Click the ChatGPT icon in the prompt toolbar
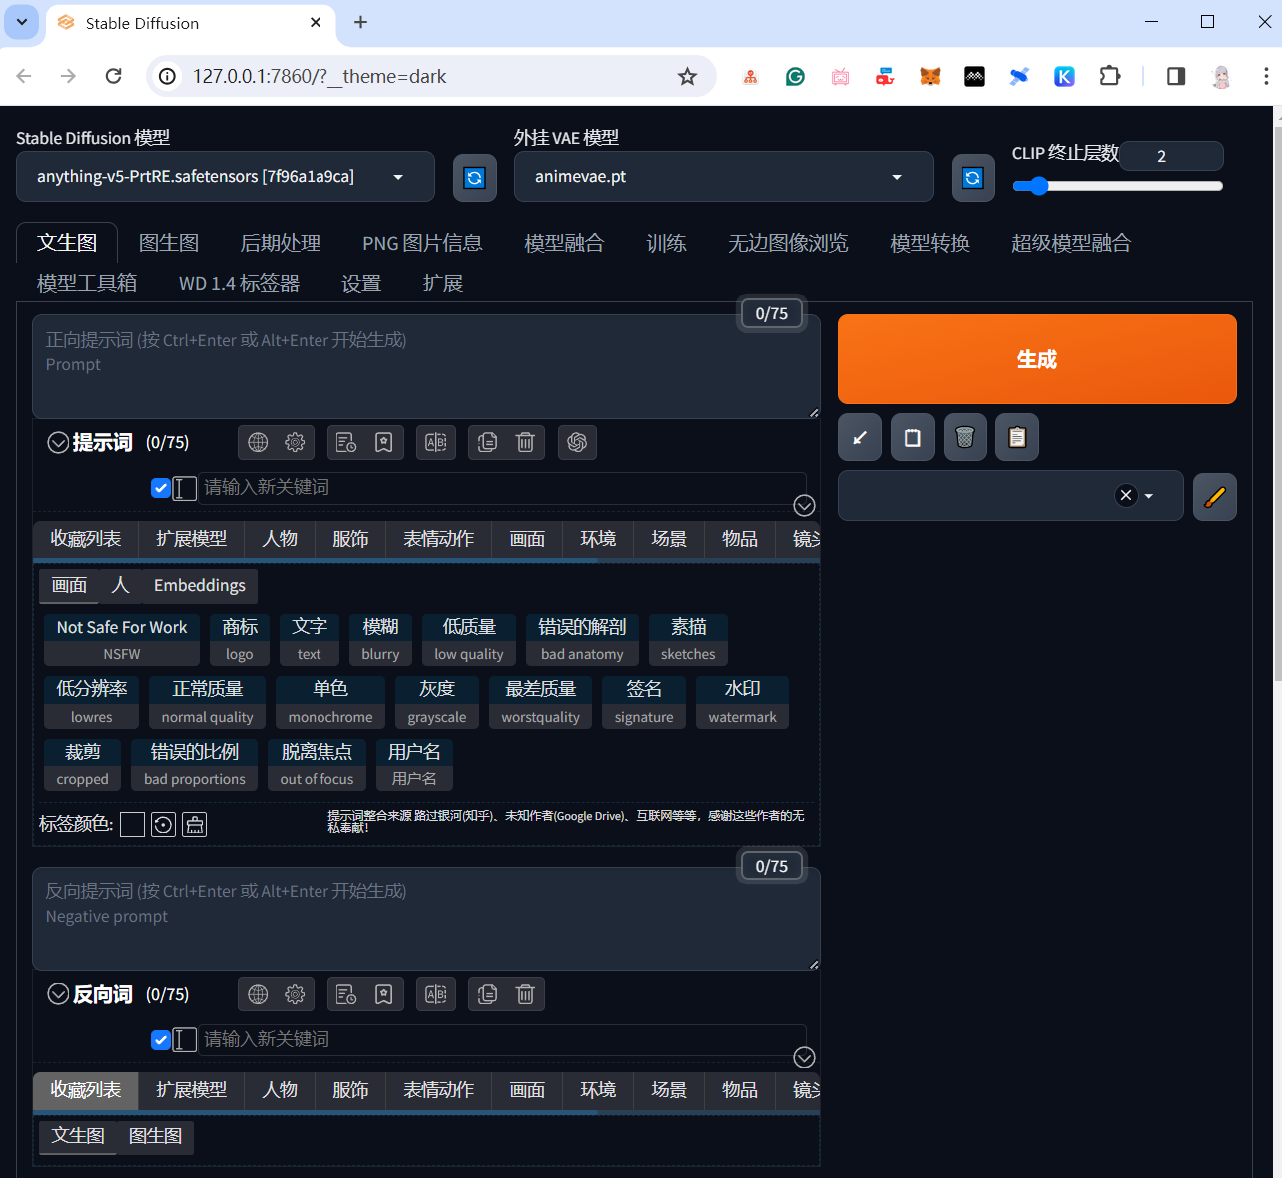 pos(576,442)
